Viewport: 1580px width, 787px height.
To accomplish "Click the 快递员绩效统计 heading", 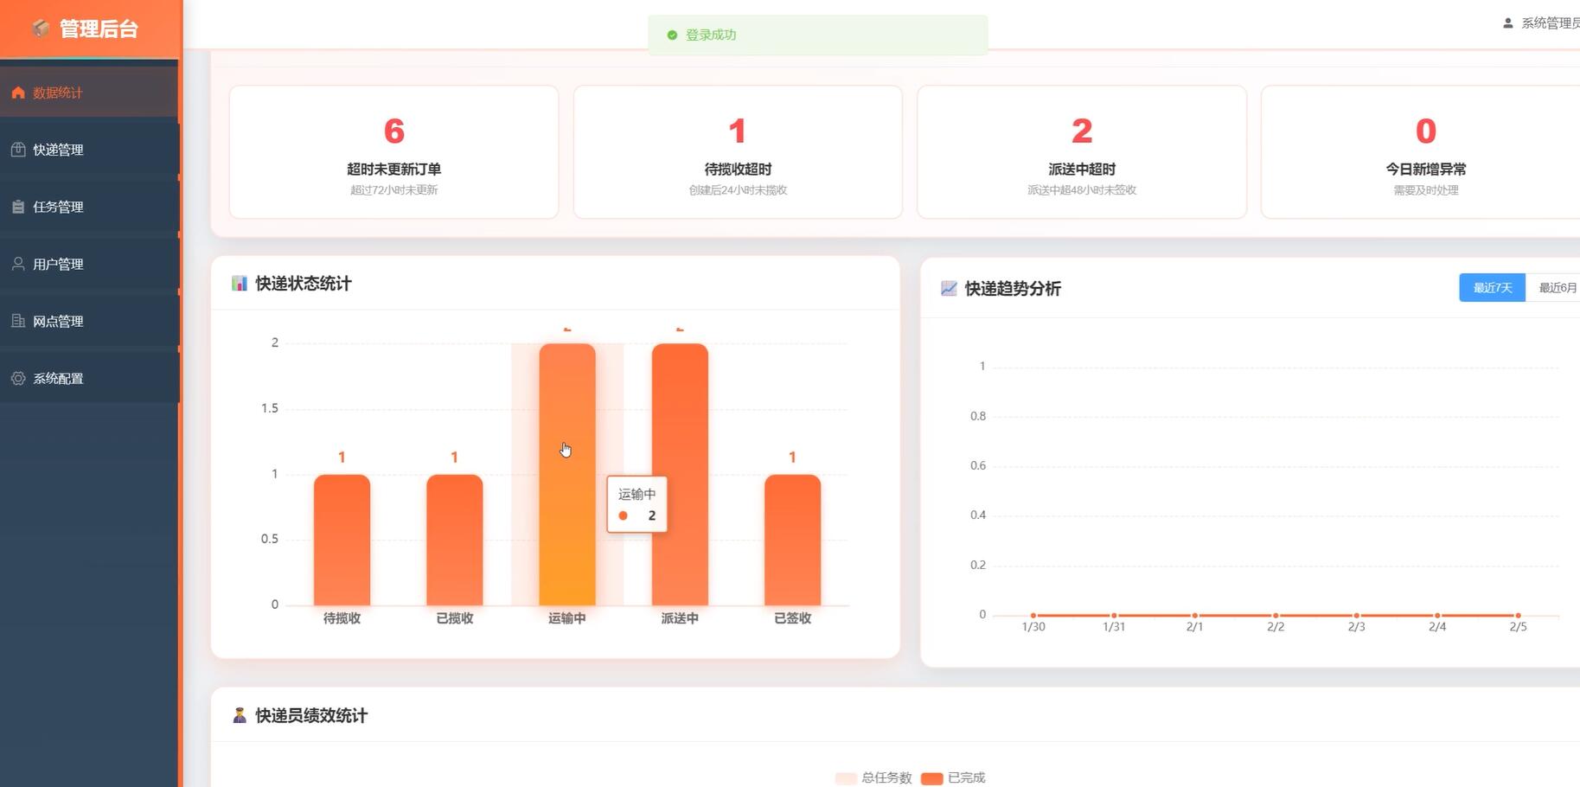I will click(311, 715).
